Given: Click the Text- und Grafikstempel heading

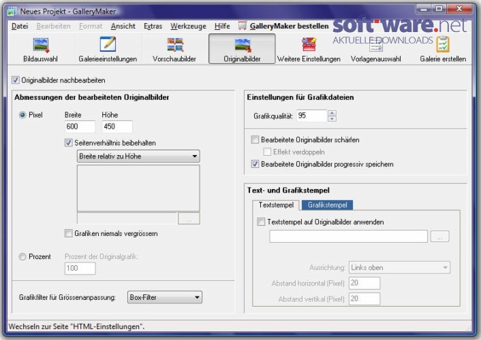Looking at the screenshot, I should (x=288, y=190).
